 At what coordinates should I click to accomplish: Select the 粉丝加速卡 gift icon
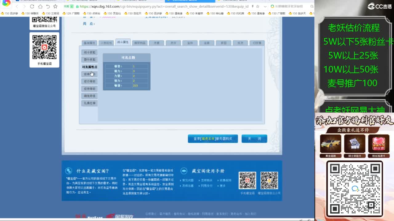tap(379, 144)
